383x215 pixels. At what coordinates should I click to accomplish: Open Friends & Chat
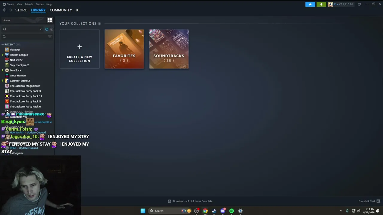point(369,201)
